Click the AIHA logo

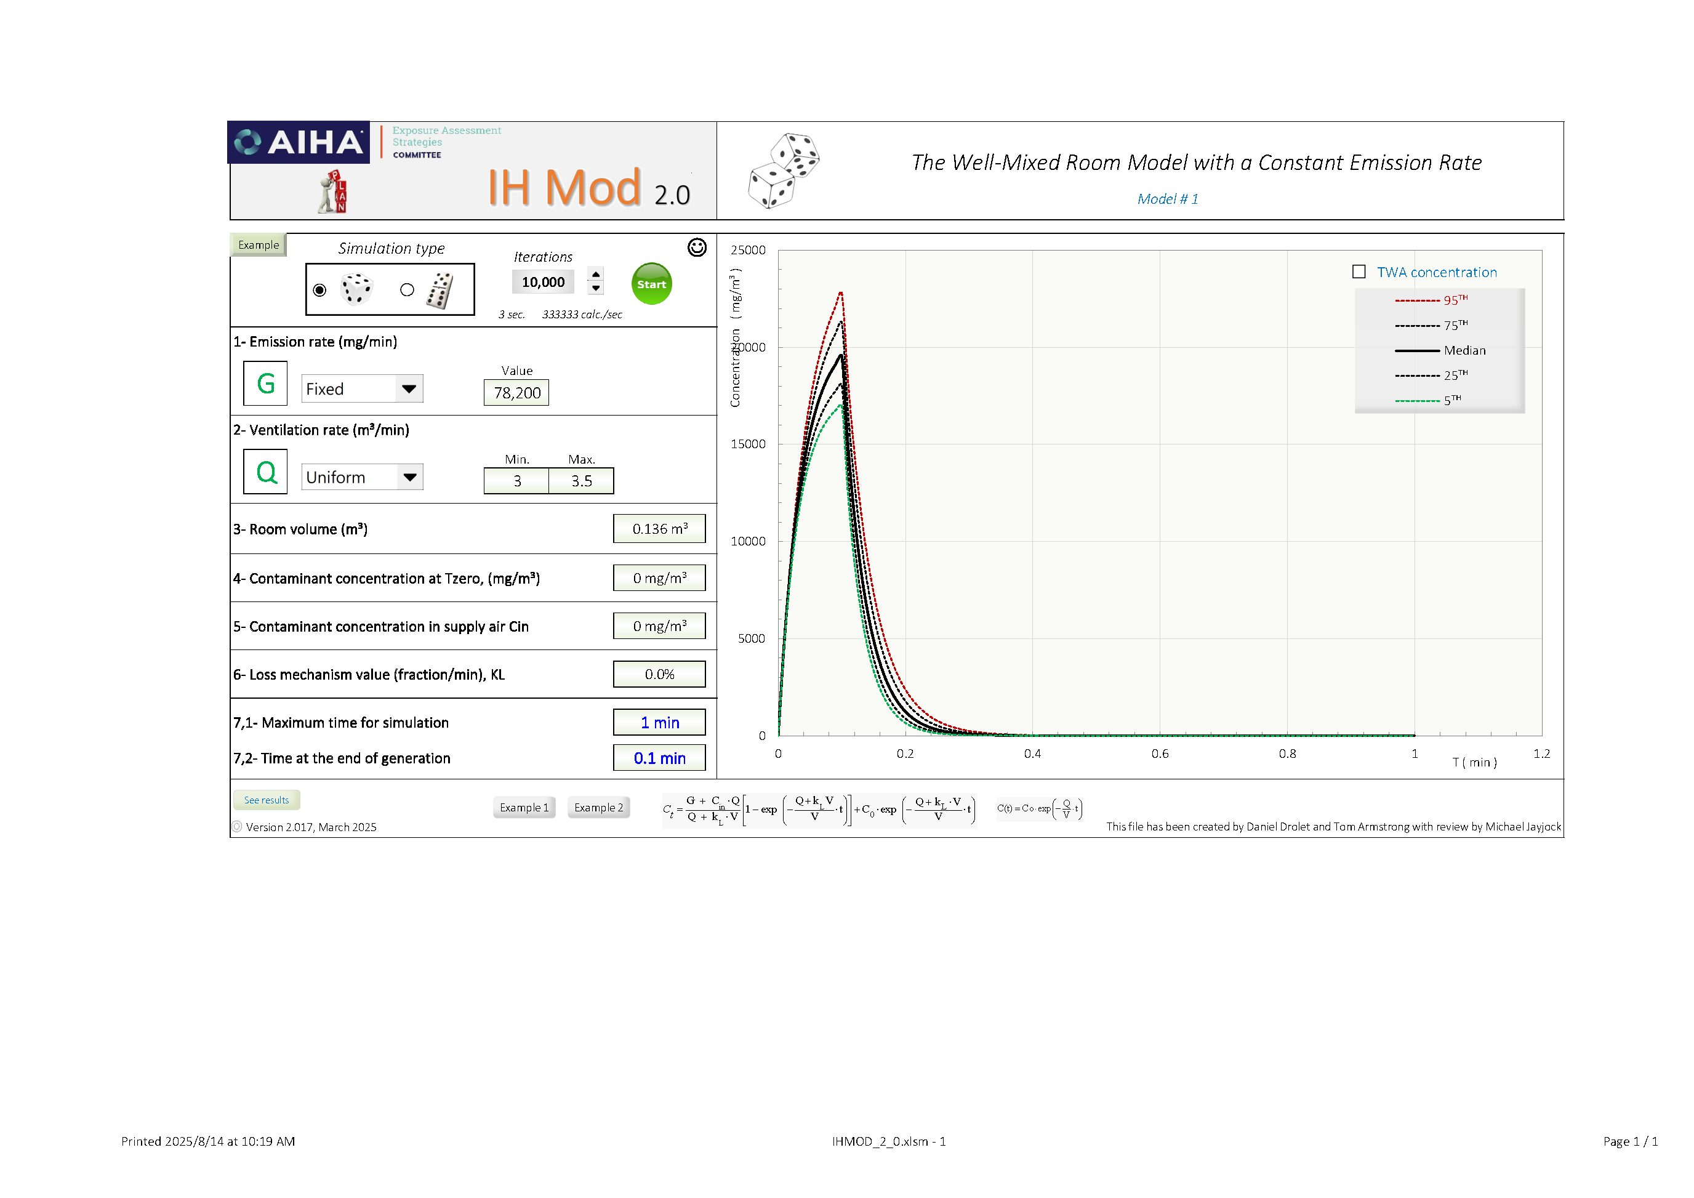click(x=299, y=142)
